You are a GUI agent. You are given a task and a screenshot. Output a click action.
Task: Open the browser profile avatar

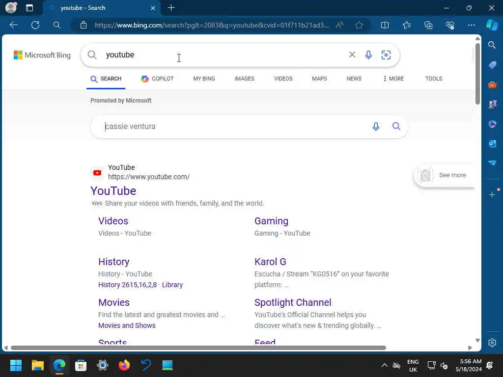point(11,7)
